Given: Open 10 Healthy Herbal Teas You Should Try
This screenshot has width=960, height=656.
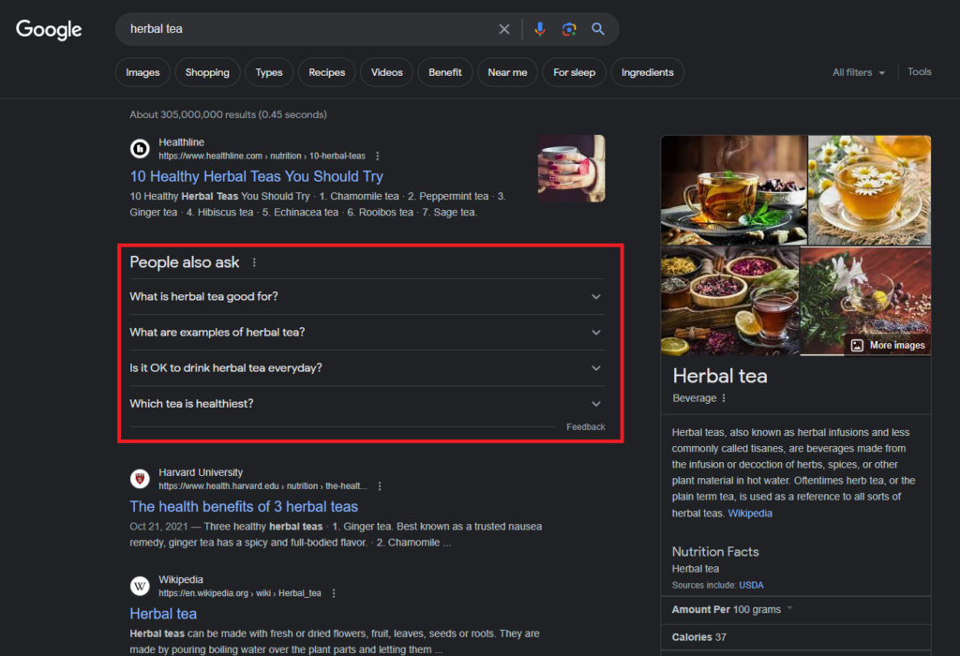Looking at the screenshot, I should click(257, 177).
